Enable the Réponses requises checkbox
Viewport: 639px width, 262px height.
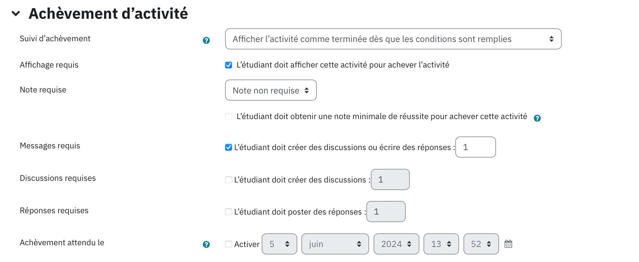(229, 212)
